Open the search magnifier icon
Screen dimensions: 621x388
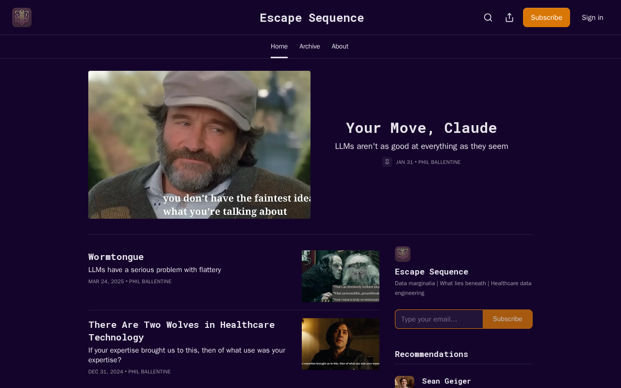tap(488, 17)
